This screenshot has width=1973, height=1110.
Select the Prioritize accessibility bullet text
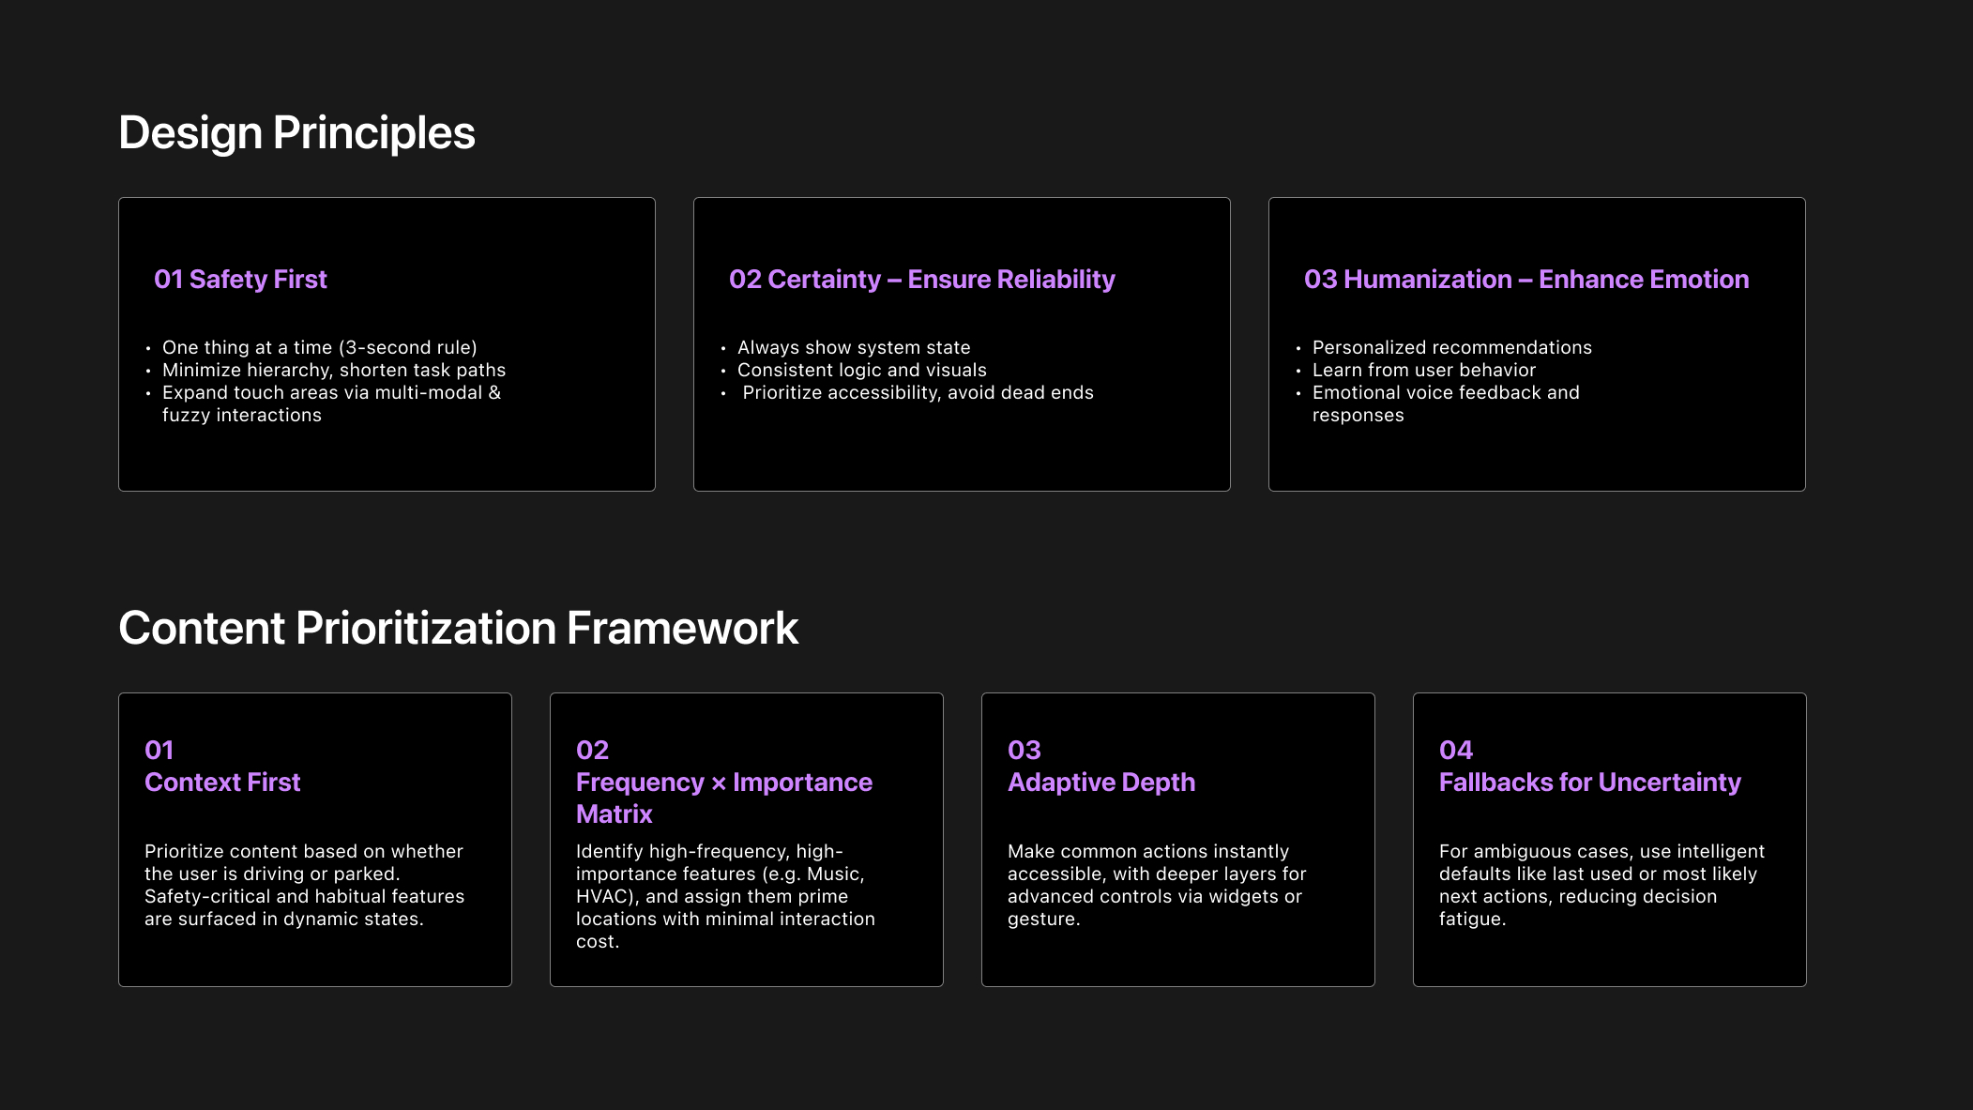pos(917,392)
